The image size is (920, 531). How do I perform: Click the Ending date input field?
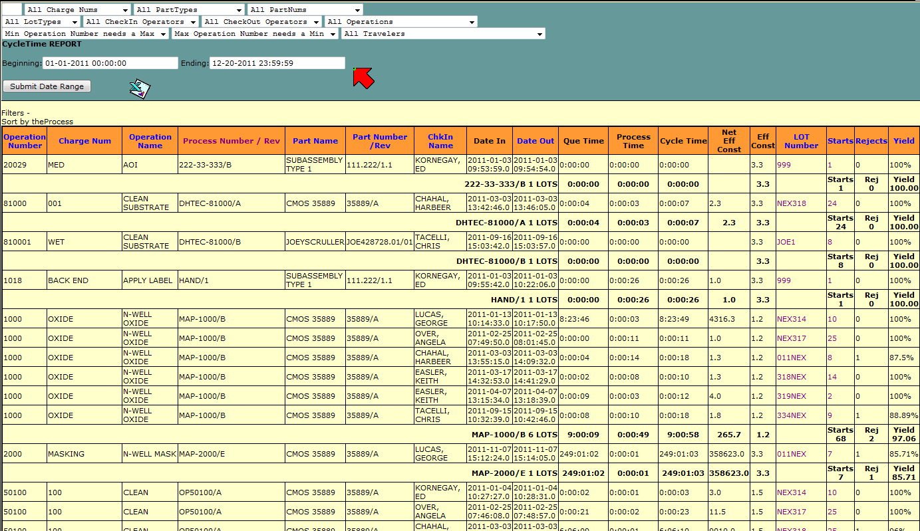coord(277,63)
